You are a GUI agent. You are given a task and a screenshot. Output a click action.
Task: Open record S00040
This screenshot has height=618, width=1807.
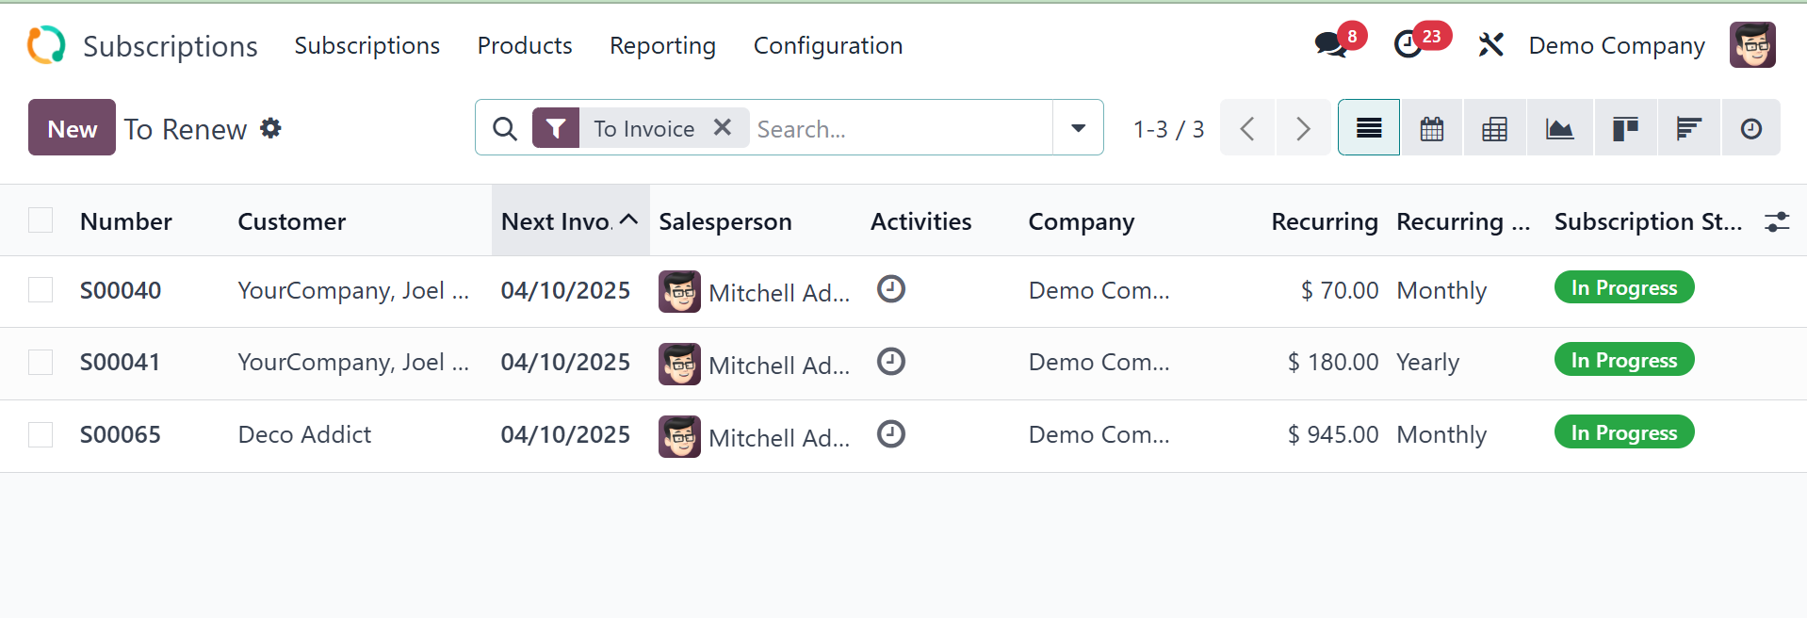pyautogui.click(x=121, y=290)
